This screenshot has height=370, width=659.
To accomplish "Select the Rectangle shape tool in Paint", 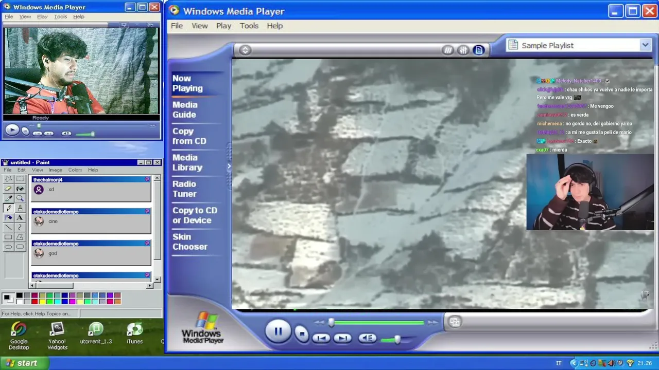I will click(x=8, y=237).
